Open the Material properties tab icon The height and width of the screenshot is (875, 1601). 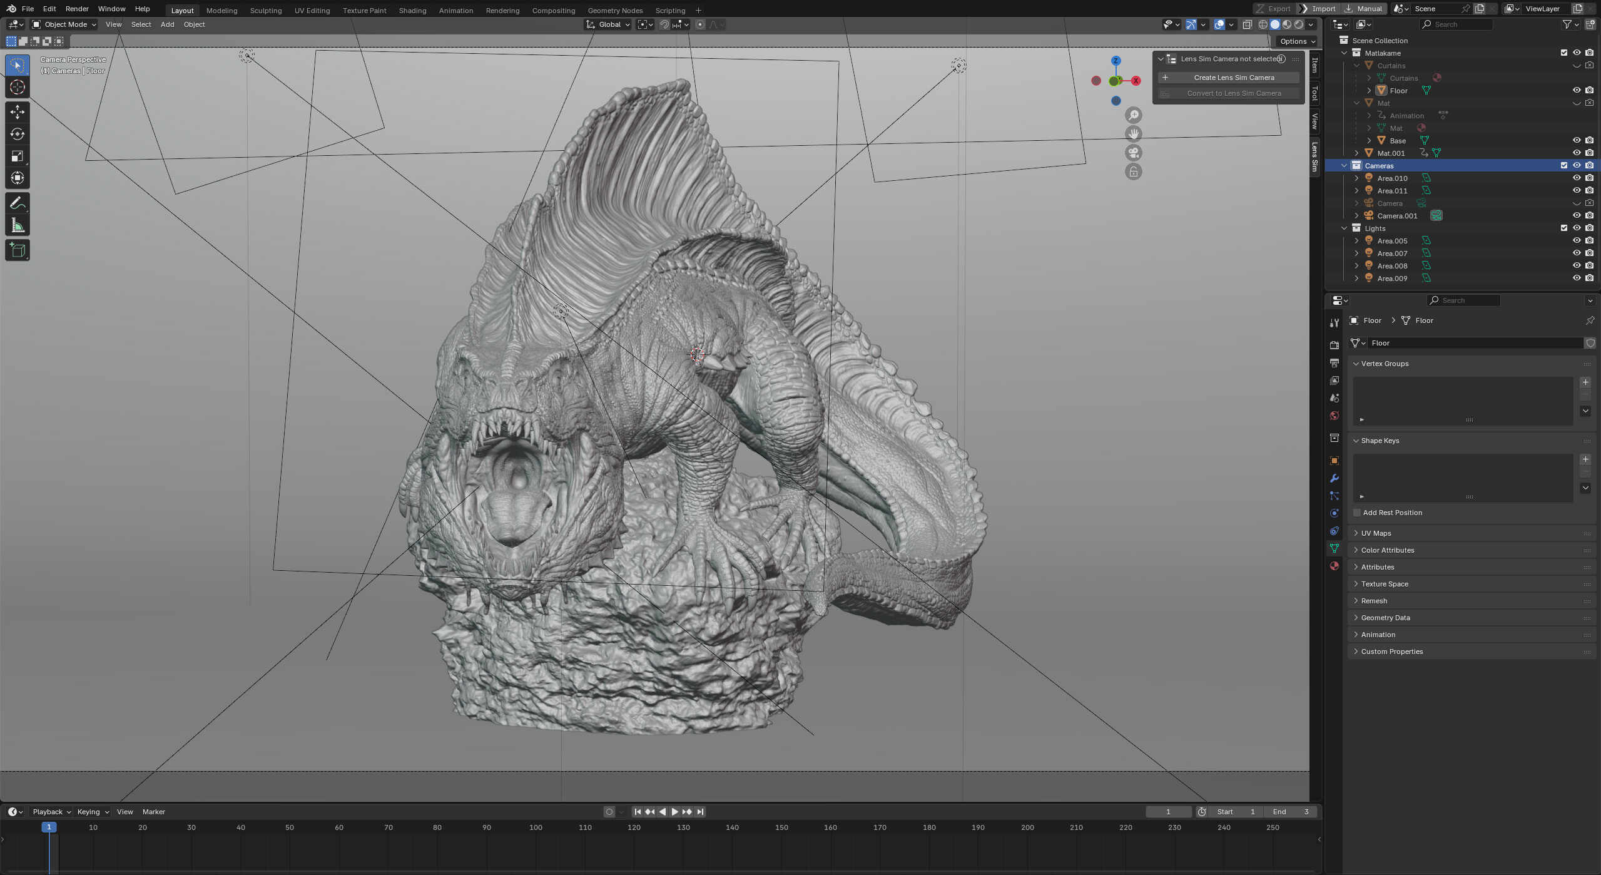(x=1334, y=566)
